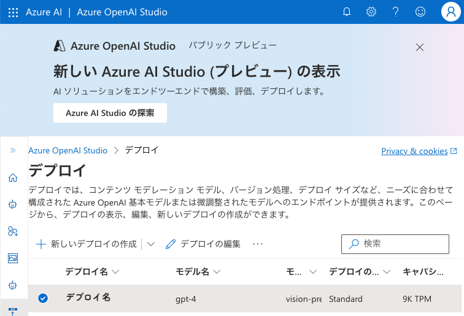
Task: Expand the new deployment dropdown arrow
Action: 151,244
